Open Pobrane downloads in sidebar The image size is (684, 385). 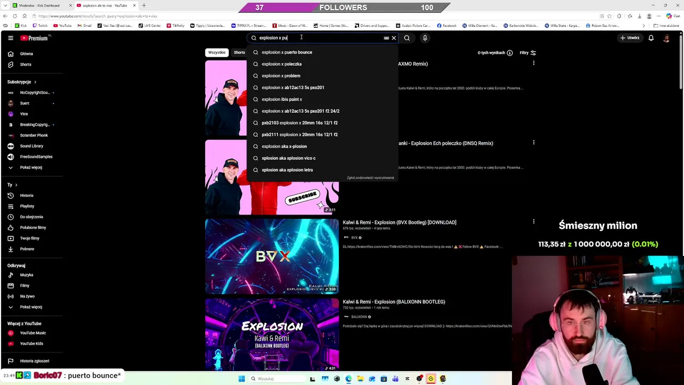click(32, 249)
